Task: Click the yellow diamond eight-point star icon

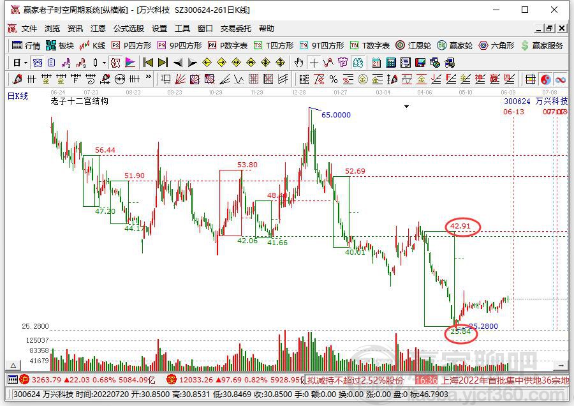Action: click(265, 63)
